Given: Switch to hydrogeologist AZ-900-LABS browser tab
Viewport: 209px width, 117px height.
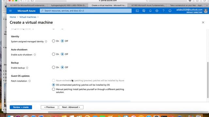Looking at the screenshot, I should [68, 6].
